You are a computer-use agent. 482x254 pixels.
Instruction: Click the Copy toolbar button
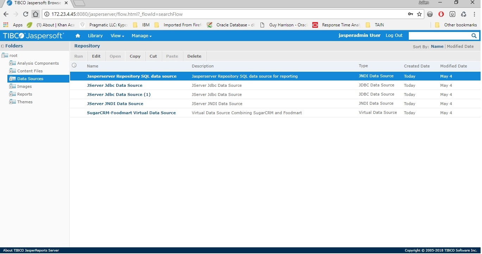135,56
